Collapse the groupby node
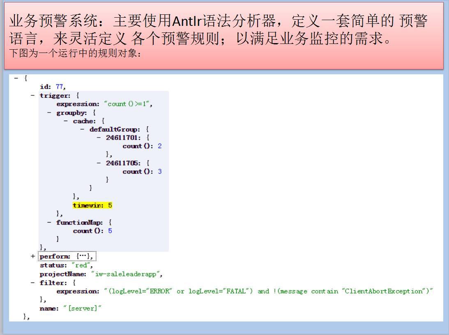Viewport: 449px width, 335px height. tap(49, 112)
